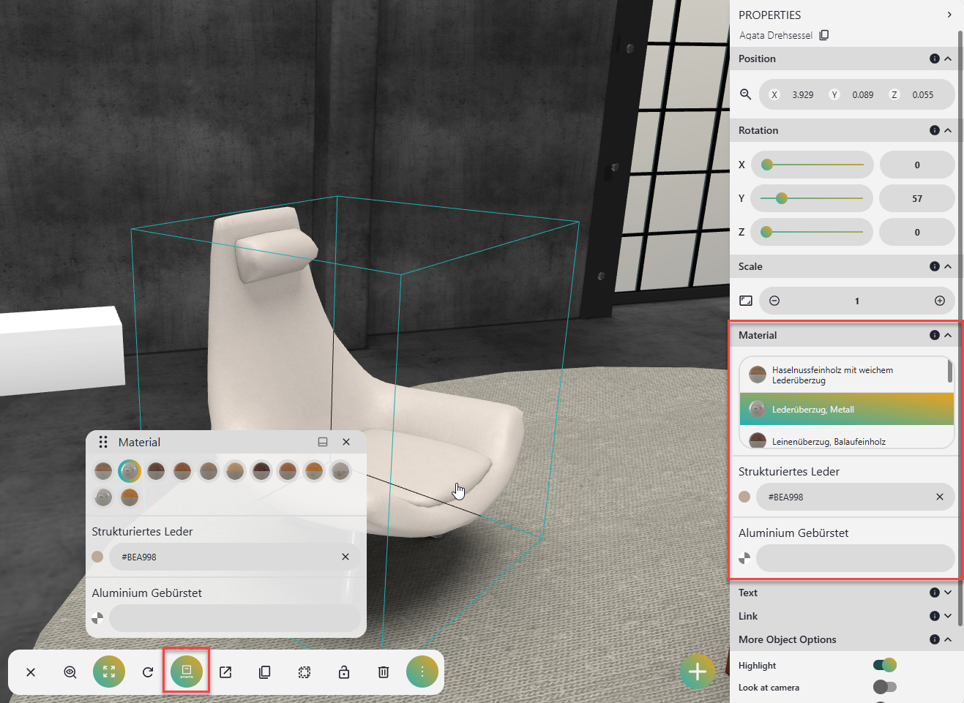Click the Scale aspect-ratio icon
Viewport: 964px width, 703px height.
746,301
